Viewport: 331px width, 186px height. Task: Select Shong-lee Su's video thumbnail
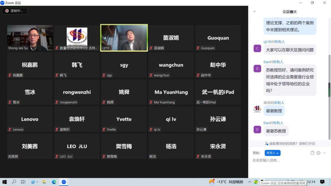[30, 38]
